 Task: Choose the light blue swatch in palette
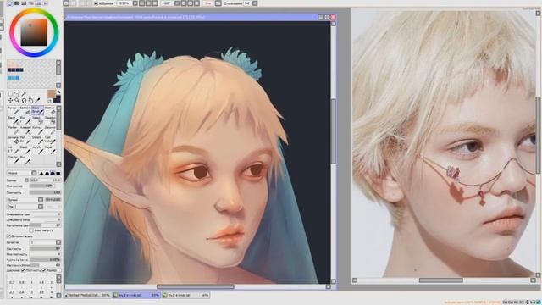(x=14, y=78)
